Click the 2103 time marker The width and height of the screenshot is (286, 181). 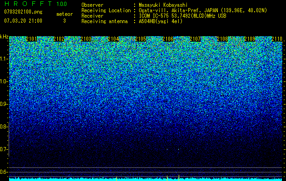click(x=86, y=39)
